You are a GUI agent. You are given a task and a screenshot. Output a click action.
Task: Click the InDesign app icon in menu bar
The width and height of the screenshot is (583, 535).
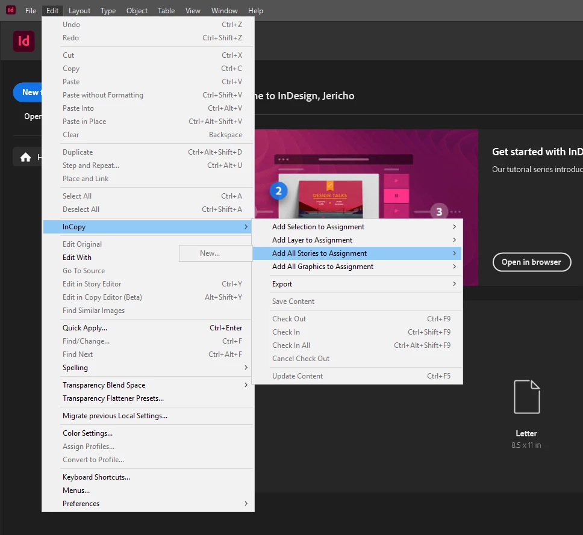pyautogui.click(x=11, y=10)
